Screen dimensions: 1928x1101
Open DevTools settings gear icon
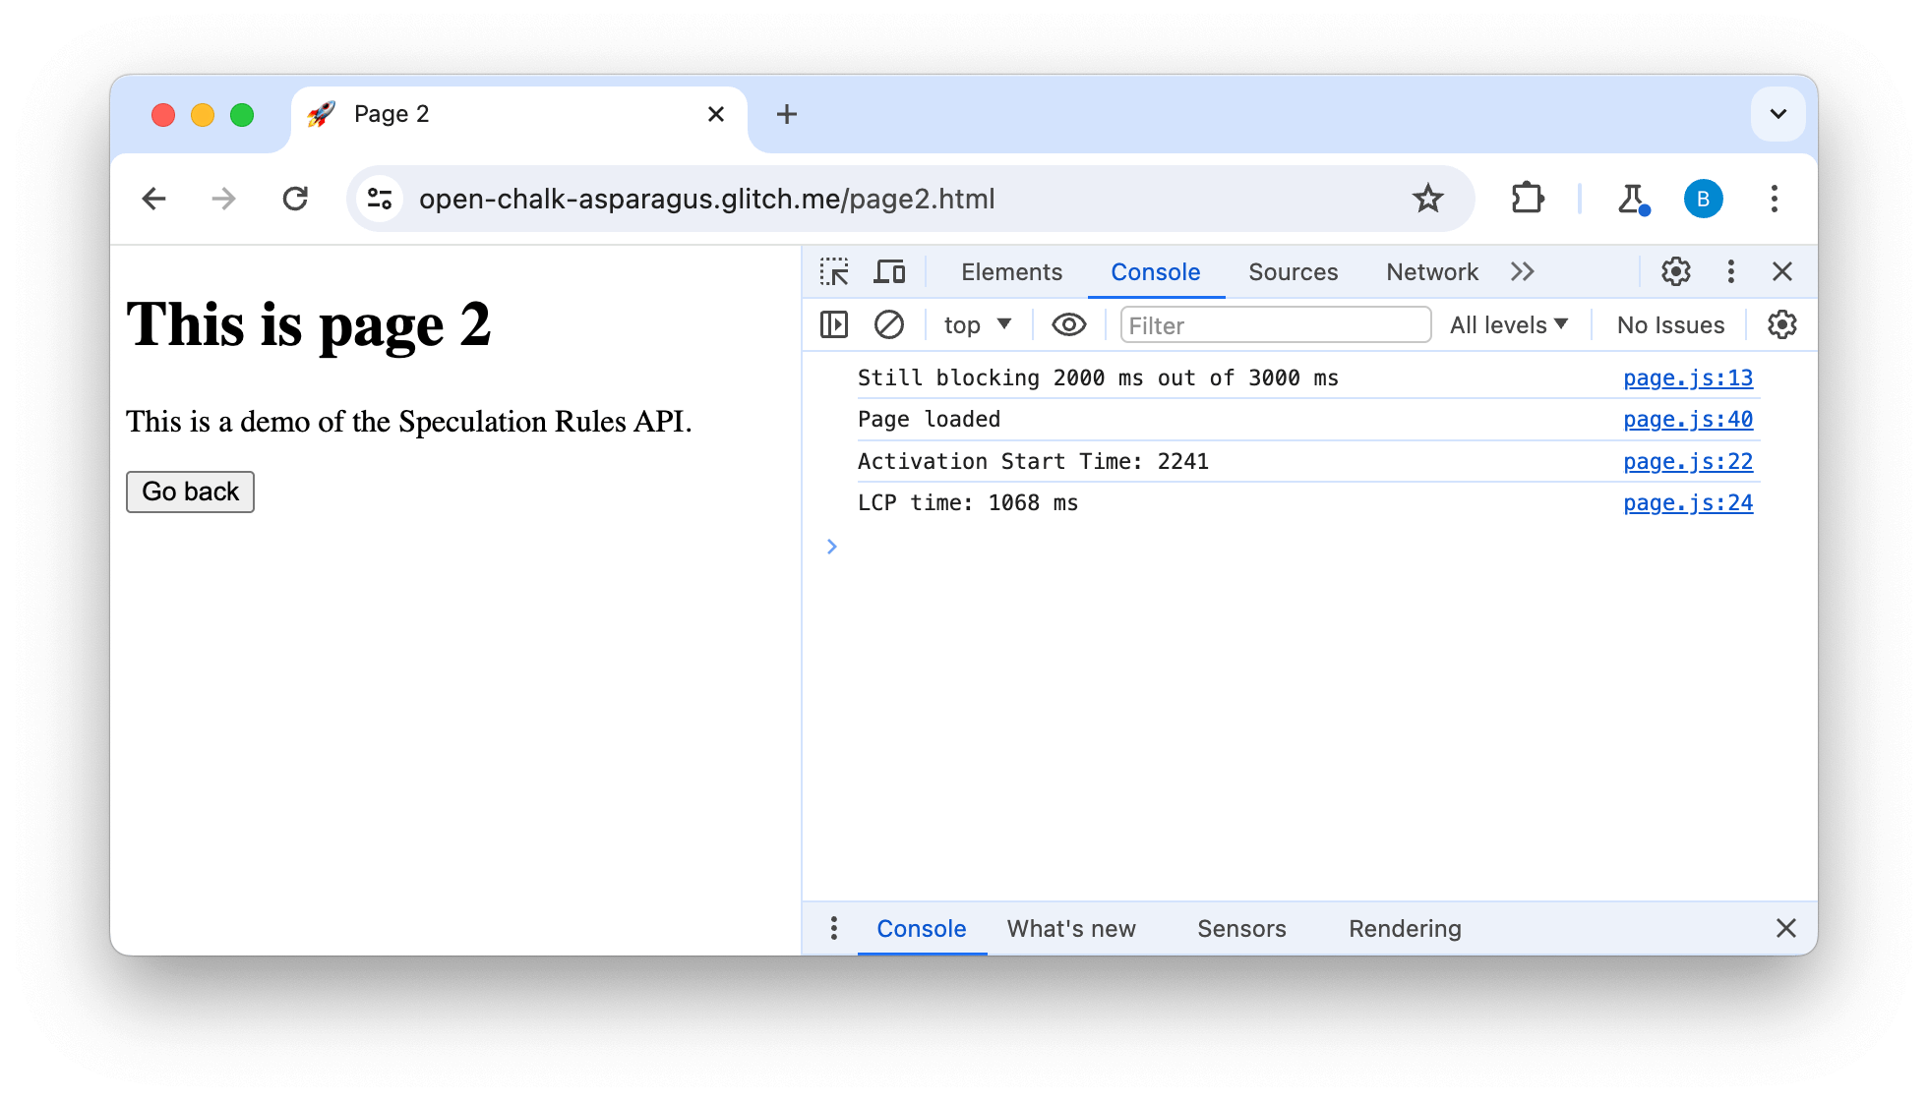coord(1676,271)
